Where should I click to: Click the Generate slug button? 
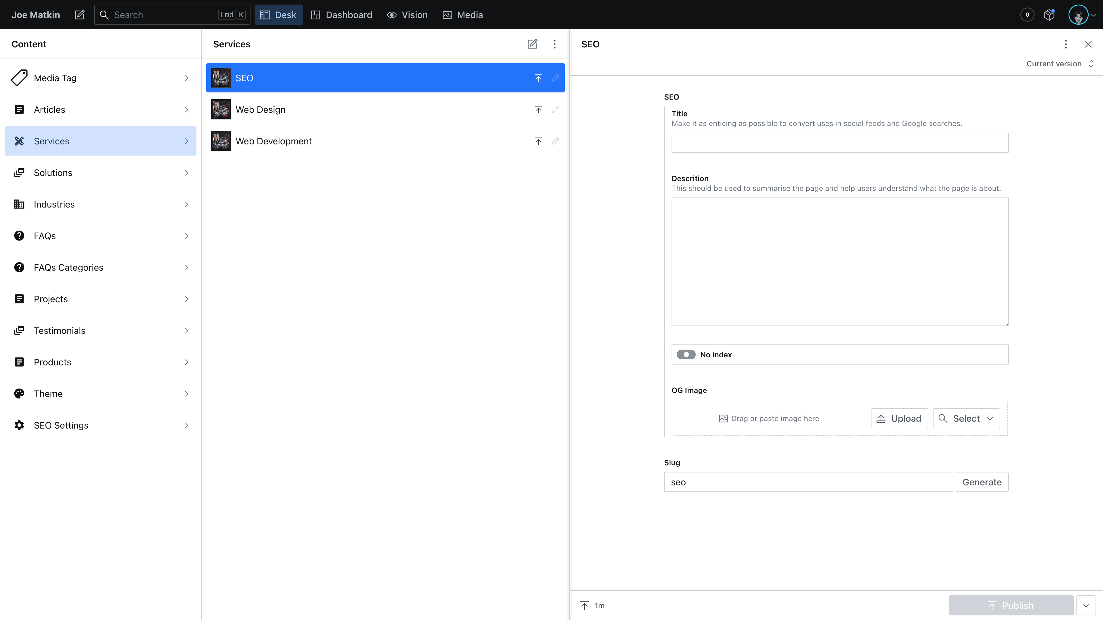click(x=982, y=482)
